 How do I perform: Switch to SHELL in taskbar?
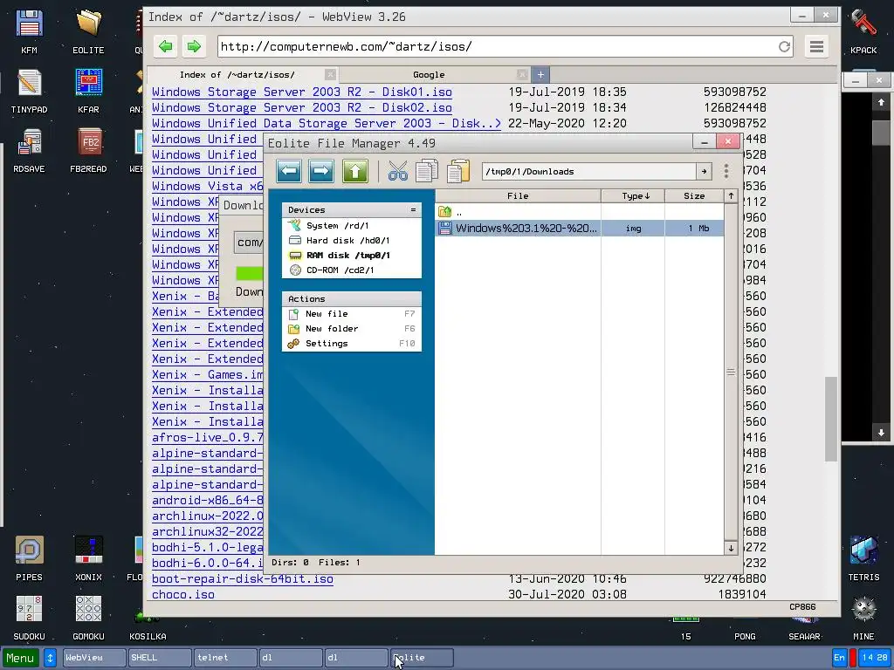click(x=160, y=658)
